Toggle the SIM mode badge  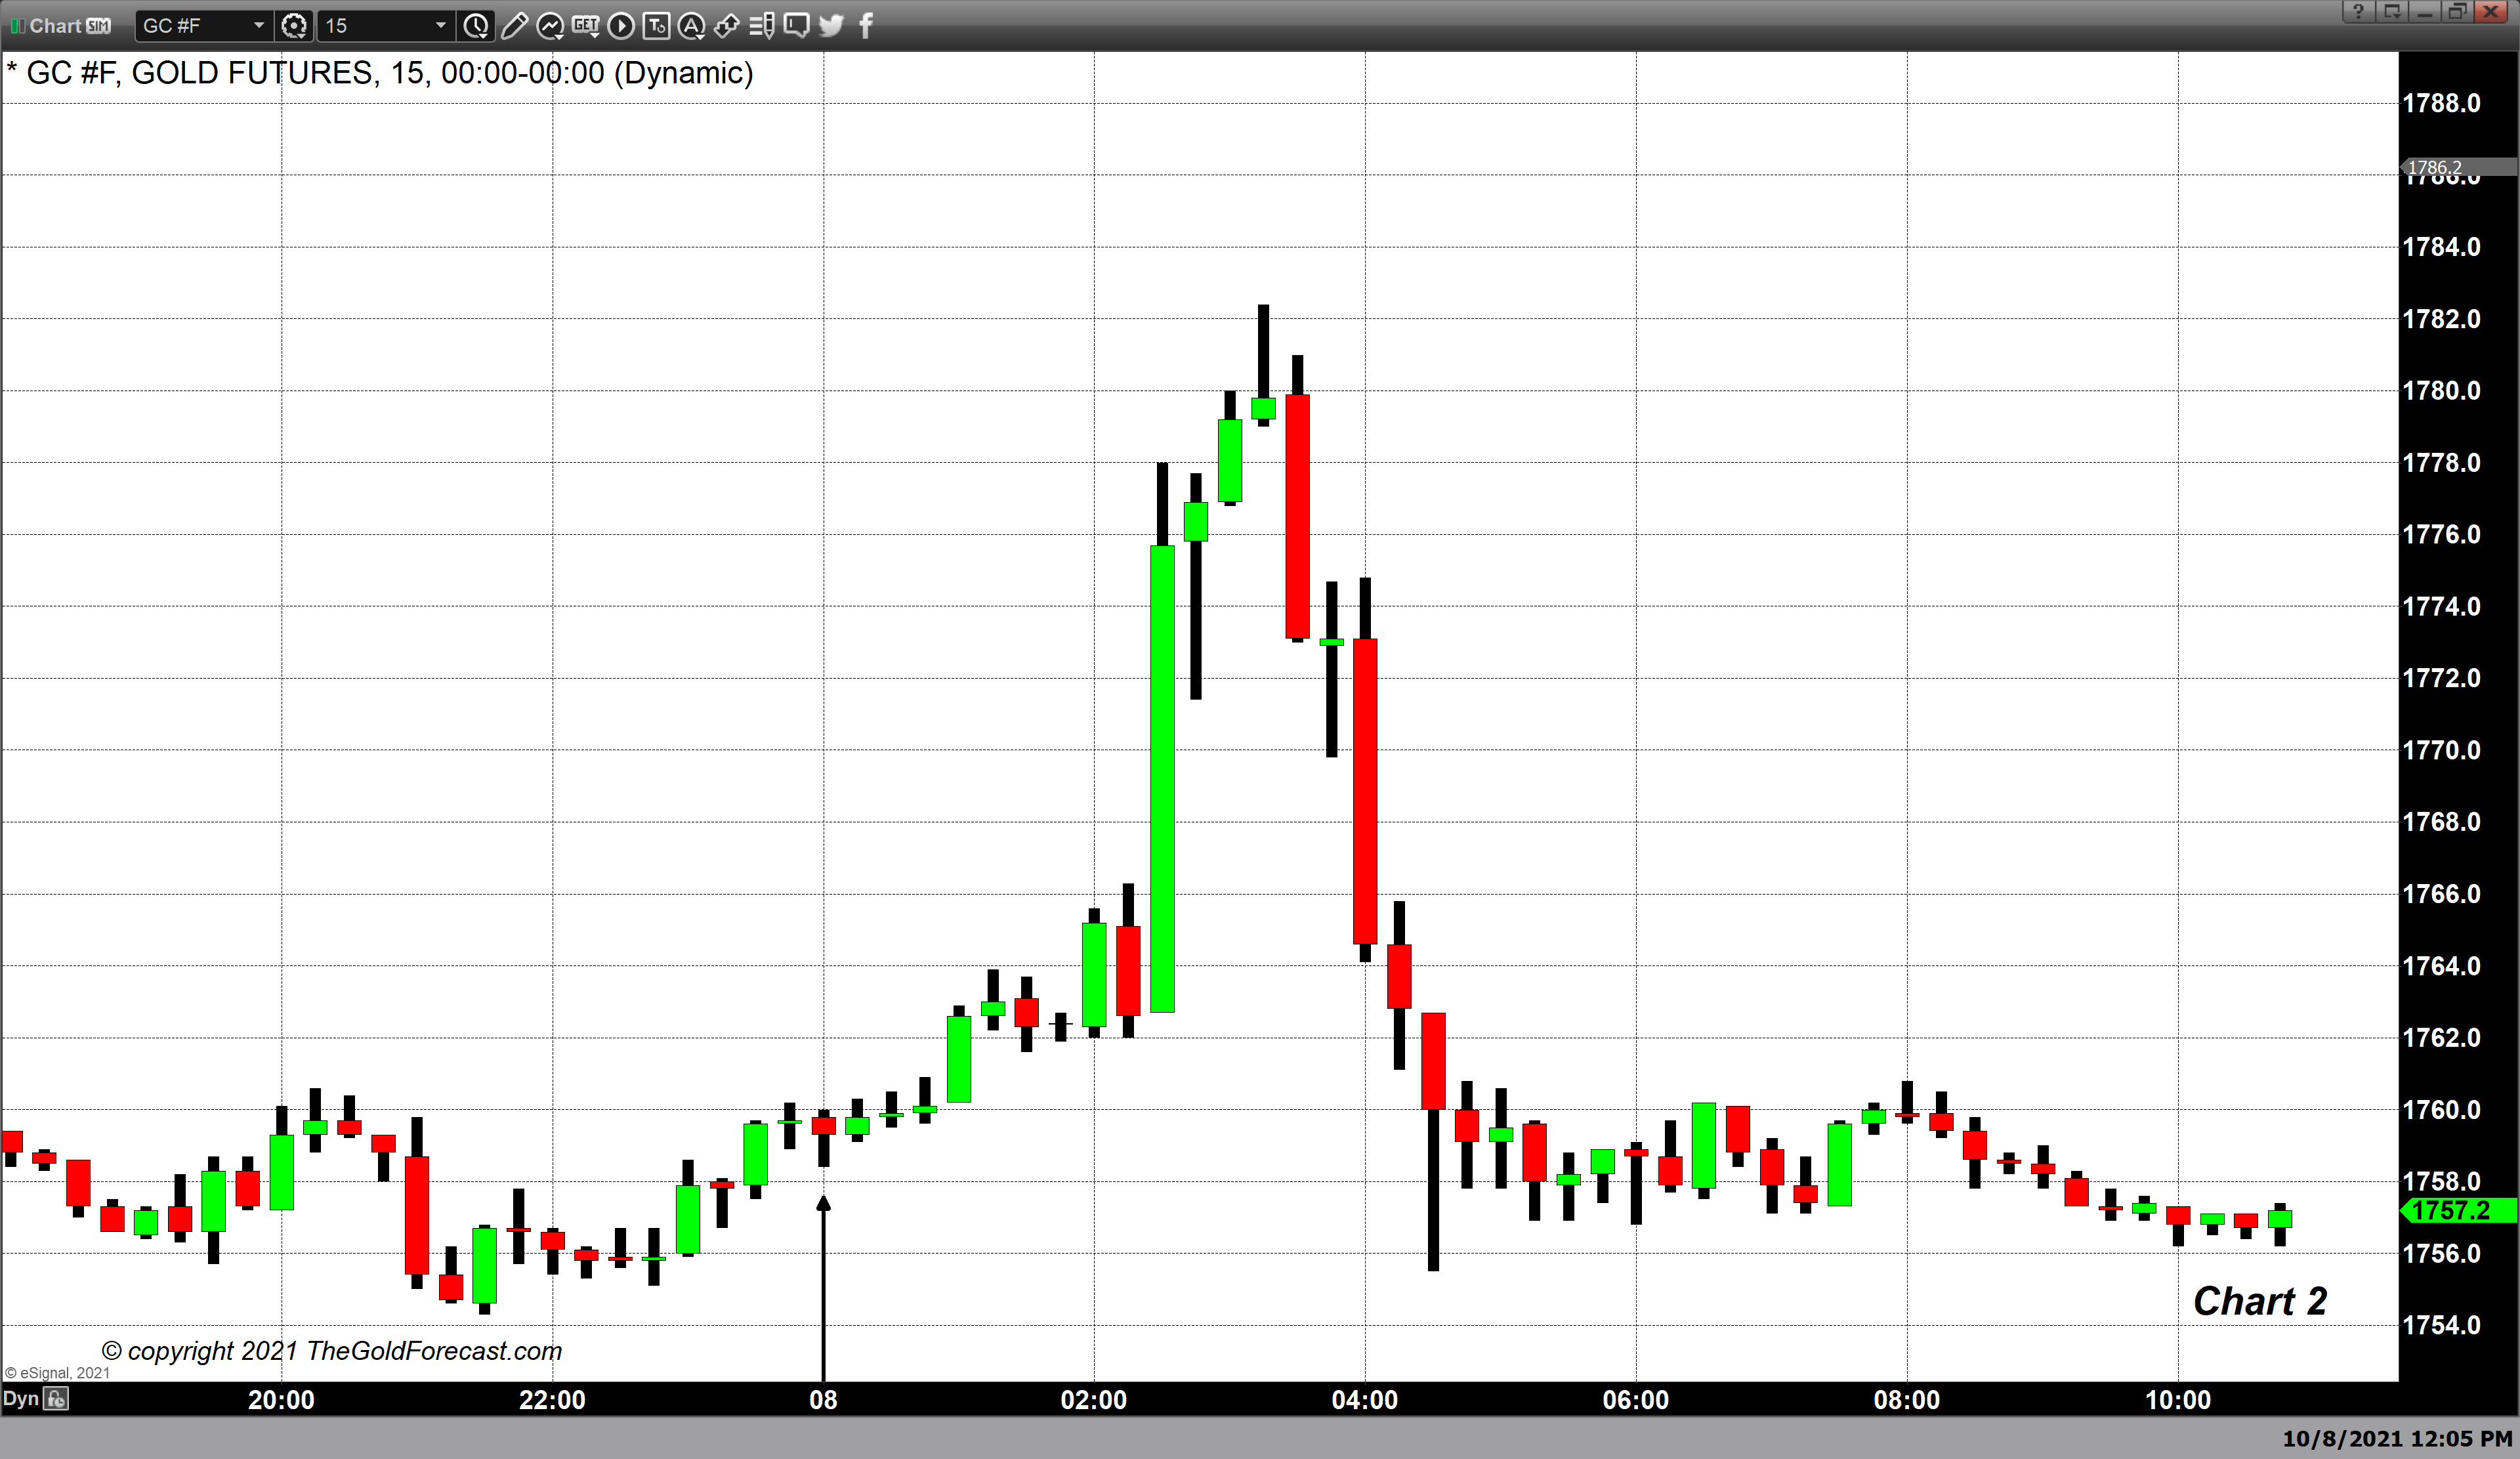pos(98,26)
